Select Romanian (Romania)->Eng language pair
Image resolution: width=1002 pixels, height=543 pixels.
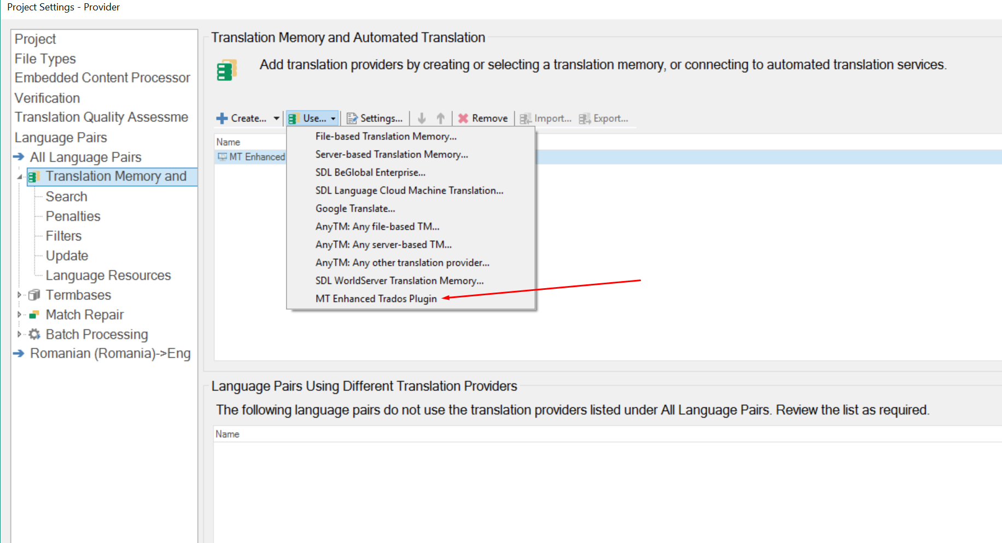110,353
